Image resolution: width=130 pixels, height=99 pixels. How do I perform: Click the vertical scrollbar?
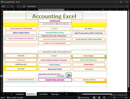pos(129,49)
